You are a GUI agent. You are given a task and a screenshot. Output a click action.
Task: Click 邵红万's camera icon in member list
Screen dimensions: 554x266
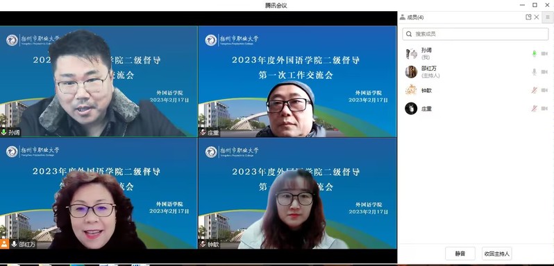544,72
